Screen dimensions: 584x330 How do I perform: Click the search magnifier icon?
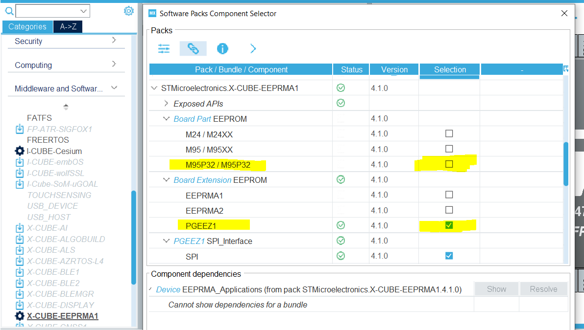pos(9,11)
